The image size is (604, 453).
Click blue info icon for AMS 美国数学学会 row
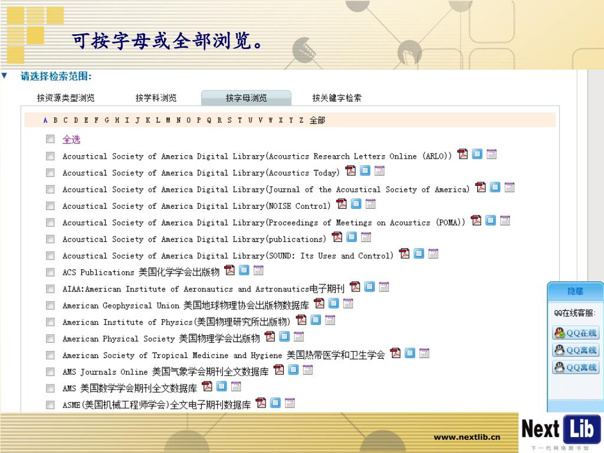pyautogui.click(x=222, y=386)
